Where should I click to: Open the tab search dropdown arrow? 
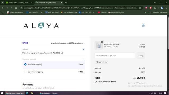pyautogui.click(x=2, y=3)
